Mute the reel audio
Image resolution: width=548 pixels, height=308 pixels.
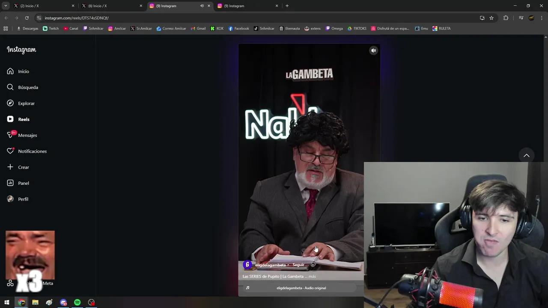(373, 50)
